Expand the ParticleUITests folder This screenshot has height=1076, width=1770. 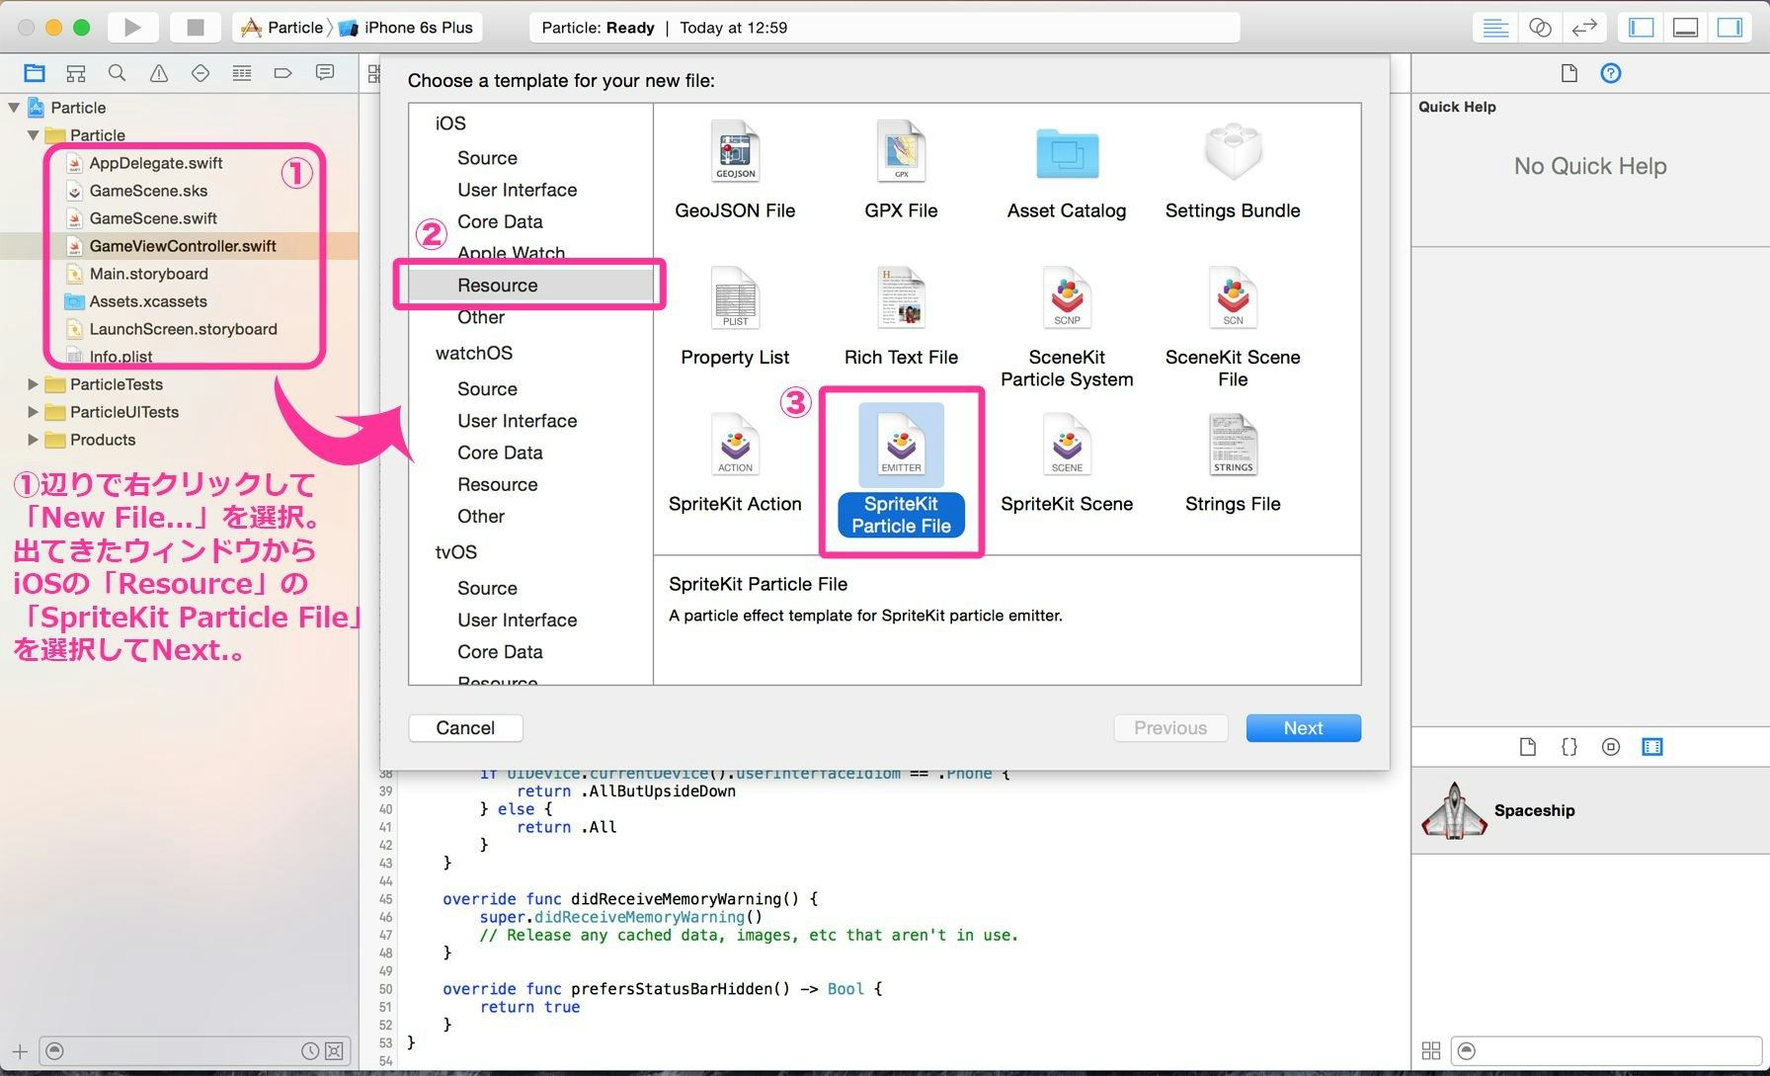34,412
